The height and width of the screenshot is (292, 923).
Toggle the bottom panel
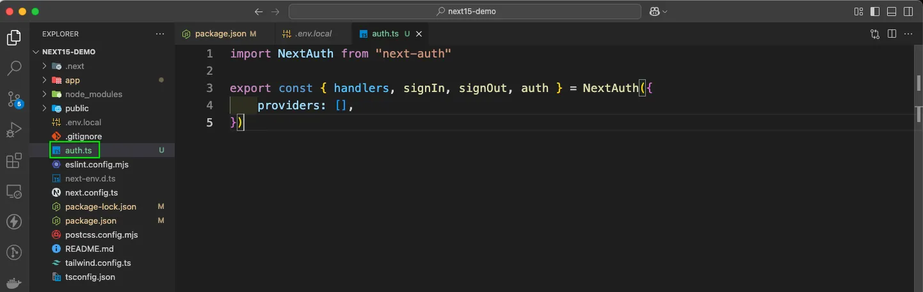click(892, 12)
